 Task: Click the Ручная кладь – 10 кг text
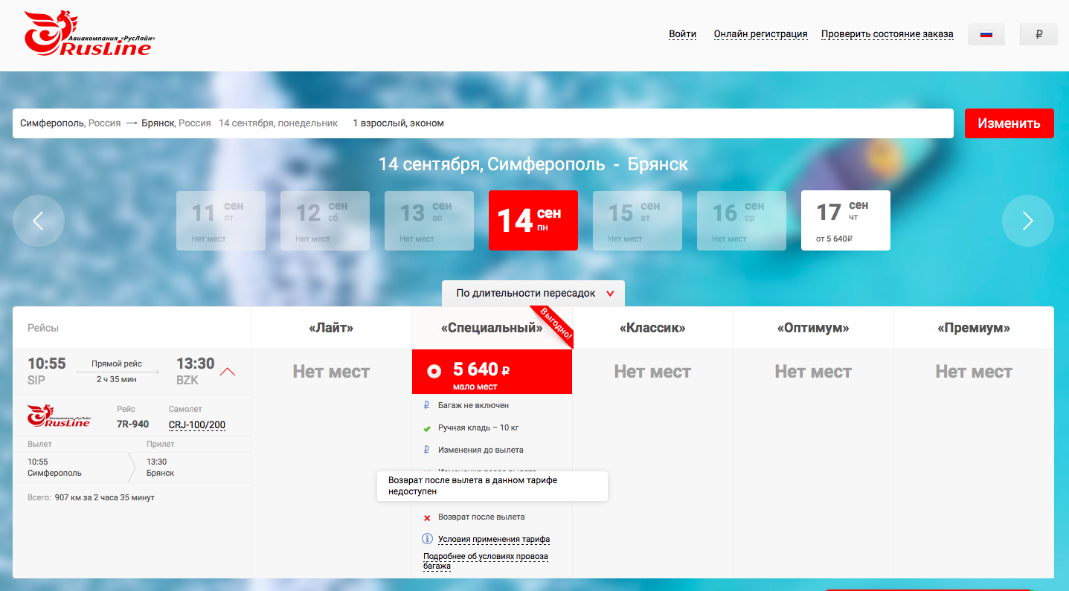(x=478, y=428)
